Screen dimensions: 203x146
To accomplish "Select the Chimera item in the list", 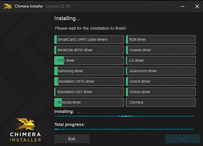I will tap(161, 103).
